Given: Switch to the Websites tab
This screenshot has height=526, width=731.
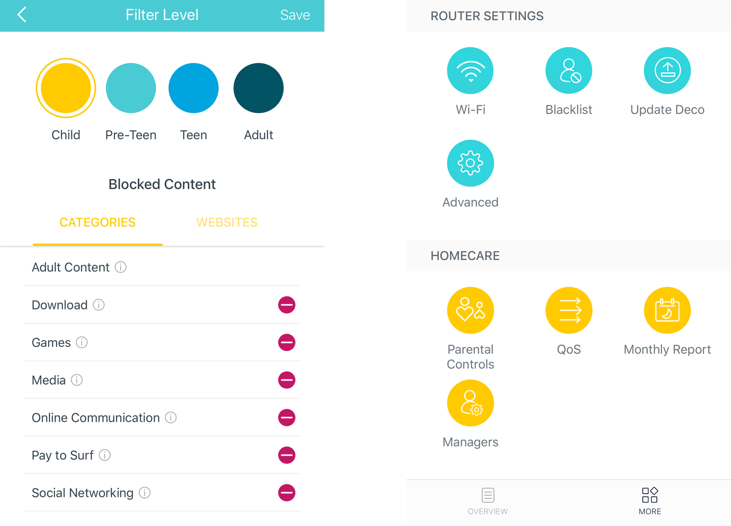Looking at the screenshot, I should 227,222.
